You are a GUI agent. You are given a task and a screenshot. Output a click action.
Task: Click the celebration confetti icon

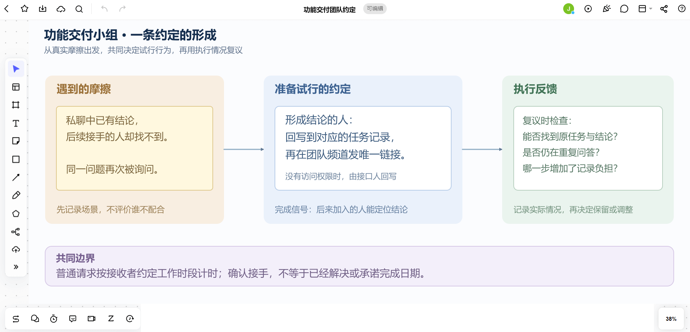[x=607, y=9]
